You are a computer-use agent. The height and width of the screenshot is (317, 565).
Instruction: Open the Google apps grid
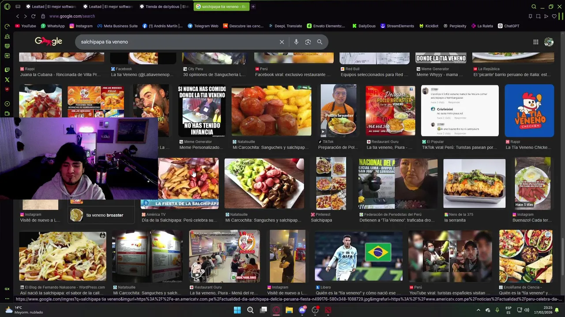[x=535, y=42]
